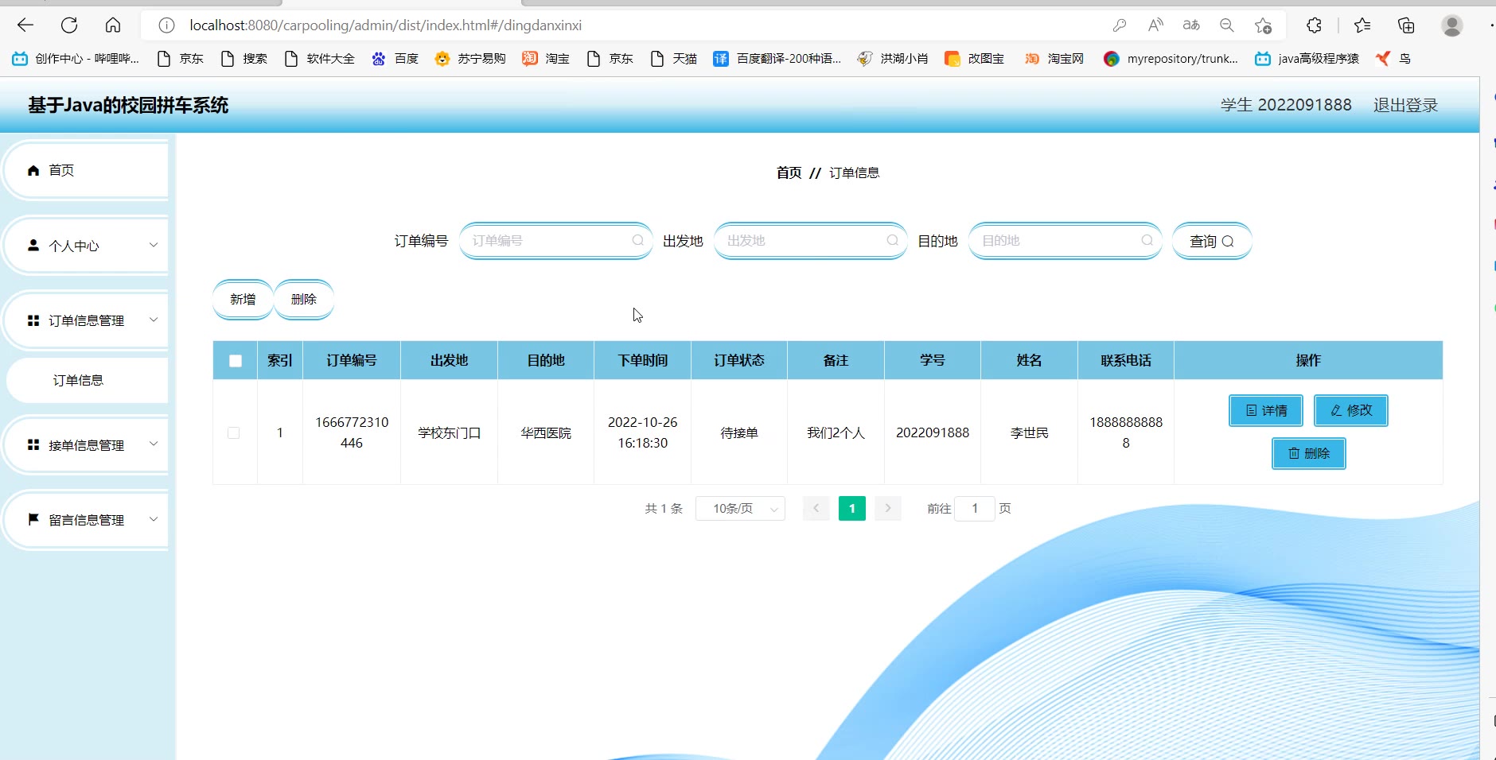Image resolution: width=1496 pixels, height=760 pixels.
Task: Click the read aloud icon in address bar
Action: 1155,25
